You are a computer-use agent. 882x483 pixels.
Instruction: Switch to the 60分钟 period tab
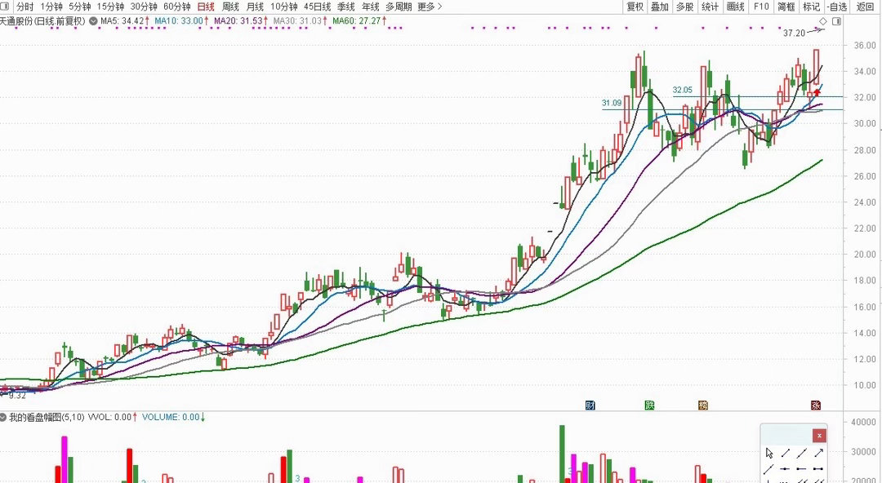tap(177, 7)
